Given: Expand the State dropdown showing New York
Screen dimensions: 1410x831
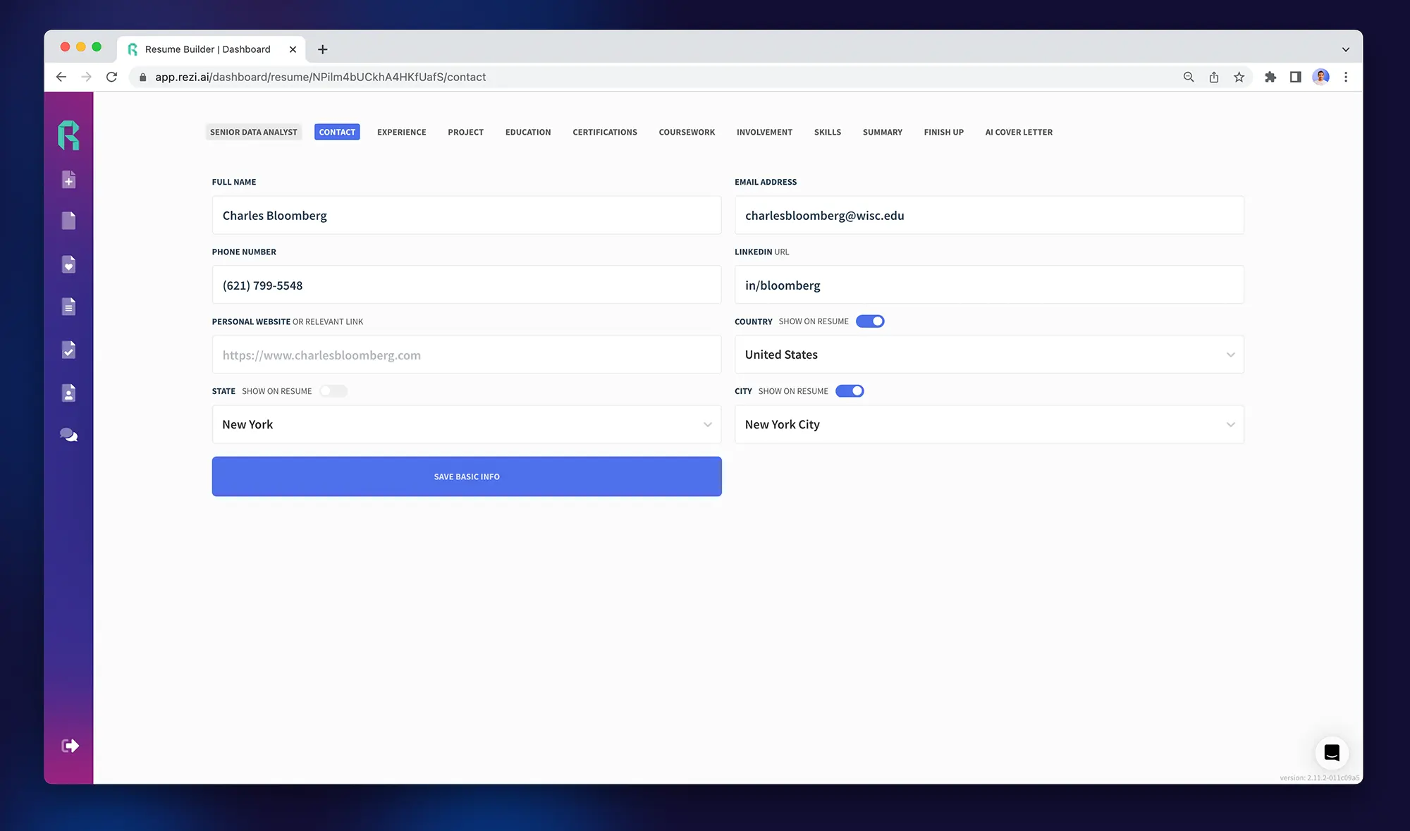Looking at the screenshot, I should (x=467, y=424).
